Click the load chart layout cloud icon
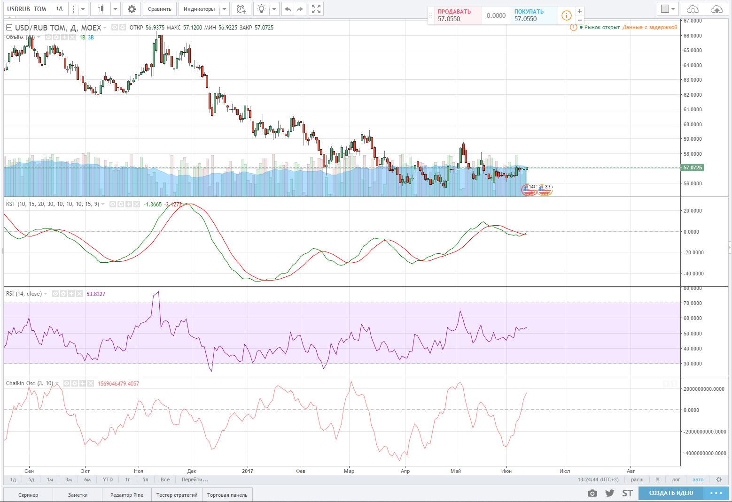 click(693, 9)
